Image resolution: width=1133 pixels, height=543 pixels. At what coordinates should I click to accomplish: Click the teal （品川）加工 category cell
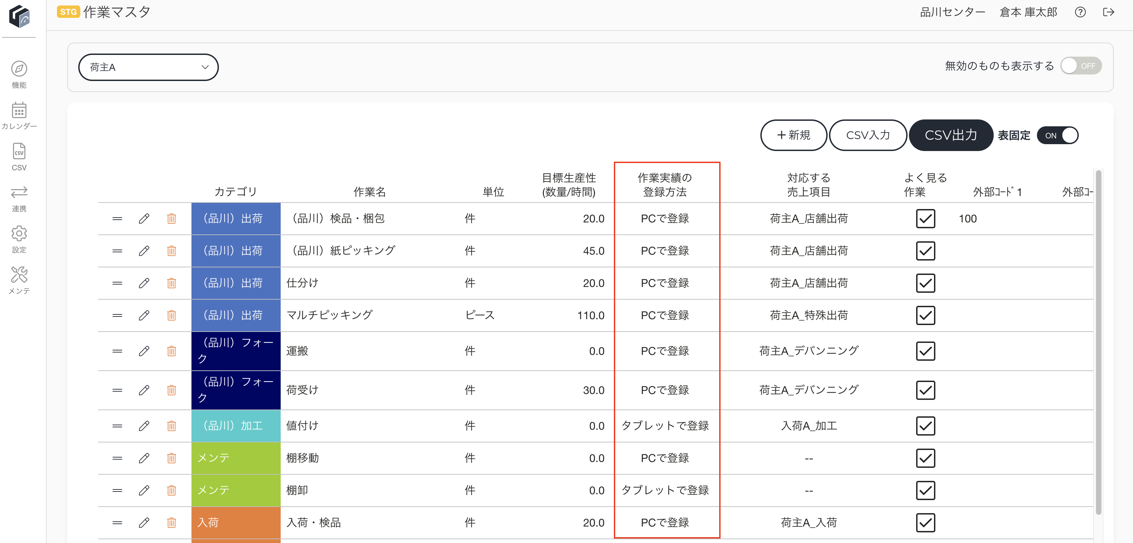click(x=236, y=426)
